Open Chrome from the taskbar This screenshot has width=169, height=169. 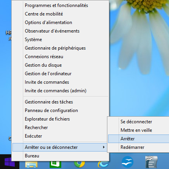[x=79, y=164]
